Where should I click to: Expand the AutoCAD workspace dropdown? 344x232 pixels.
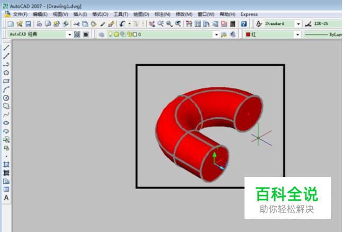point(69,34)
